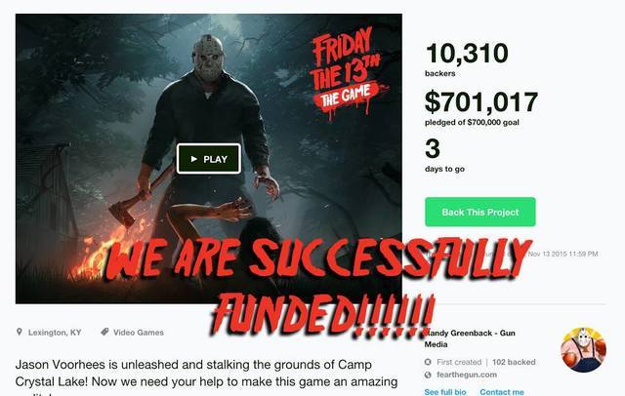
Task: Click the globe icon beside fearthegun.com
Action: [x=428, y=375]
